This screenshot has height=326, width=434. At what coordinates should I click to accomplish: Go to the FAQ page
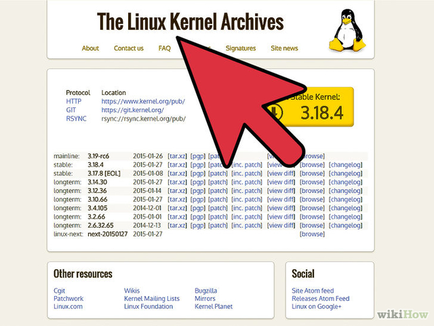click(x=164, y=48)
